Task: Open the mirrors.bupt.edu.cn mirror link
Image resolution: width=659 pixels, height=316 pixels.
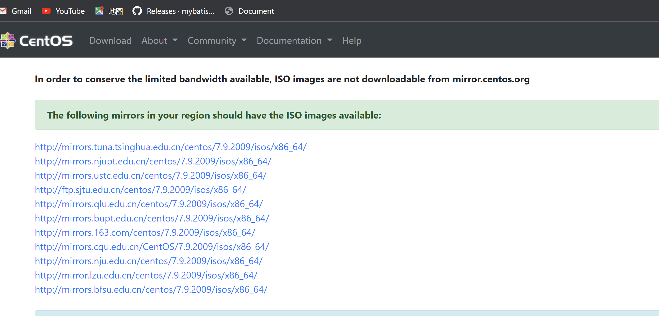Action: coord(152,218)
